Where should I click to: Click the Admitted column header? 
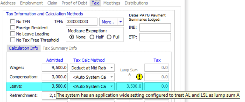coord(55,60)
